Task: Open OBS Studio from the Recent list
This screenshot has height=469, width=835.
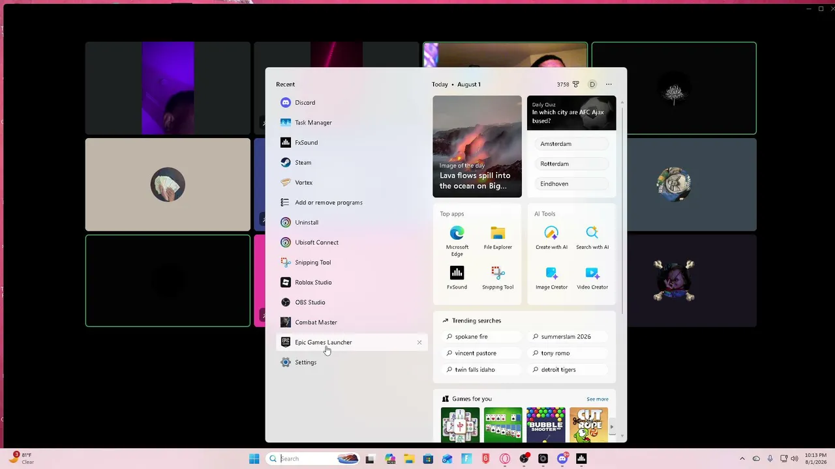Action: (352, 302)
